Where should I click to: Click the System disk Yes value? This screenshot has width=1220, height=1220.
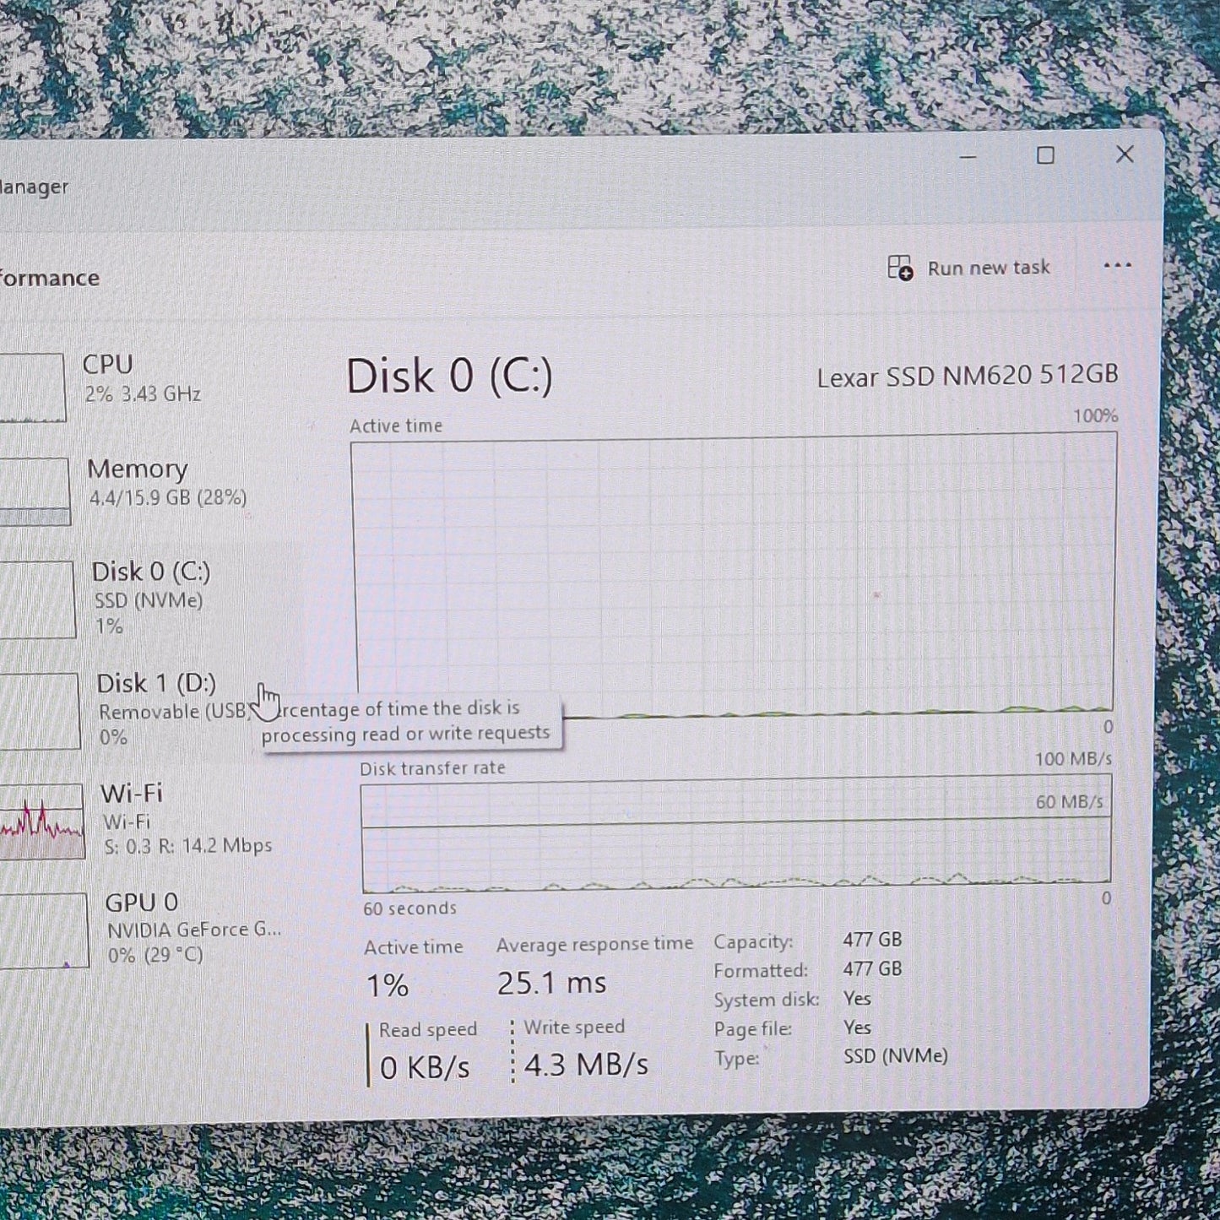(x=857, y=998)
